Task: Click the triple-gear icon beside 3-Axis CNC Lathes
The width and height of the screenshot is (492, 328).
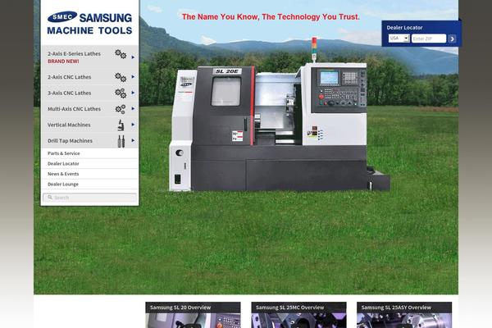Action: (x=121, y=93)
